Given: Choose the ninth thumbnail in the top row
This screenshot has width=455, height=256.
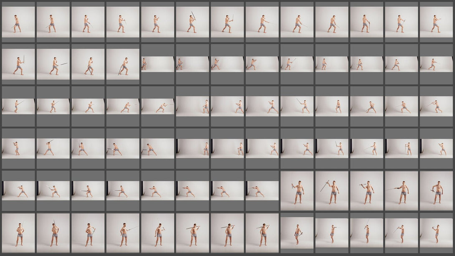Looking at the screenshot, I should (297, 22).
